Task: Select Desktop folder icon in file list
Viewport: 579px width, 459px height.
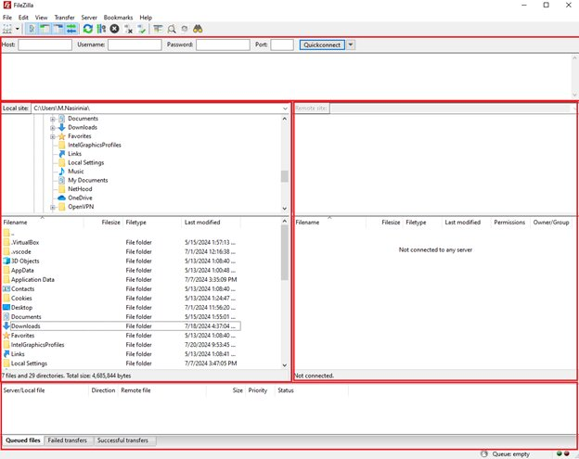Action: click(x=6, y=307)
